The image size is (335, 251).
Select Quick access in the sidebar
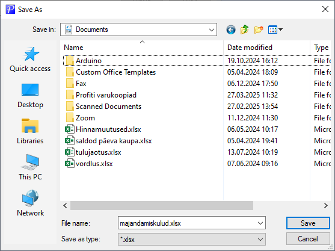pos(30,59)
